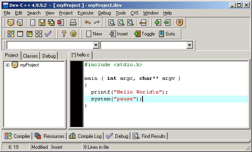
Task: Click the Add to project green plus icon
Action: (157, 23)
